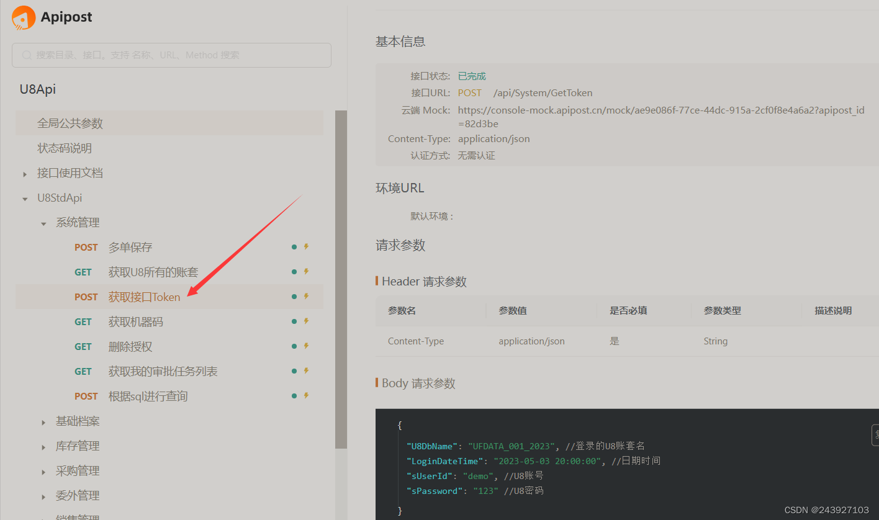The width and height of the screenshot is (879, 520).
Task: Click the green status dot beside 获取机器码
Action: [294, 321]
